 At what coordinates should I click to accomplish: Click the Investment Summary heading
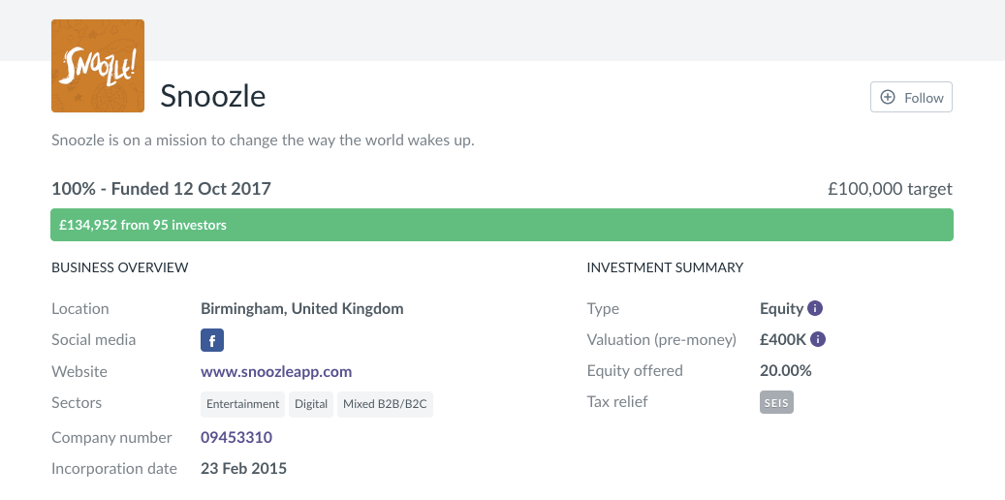point(665,267)
